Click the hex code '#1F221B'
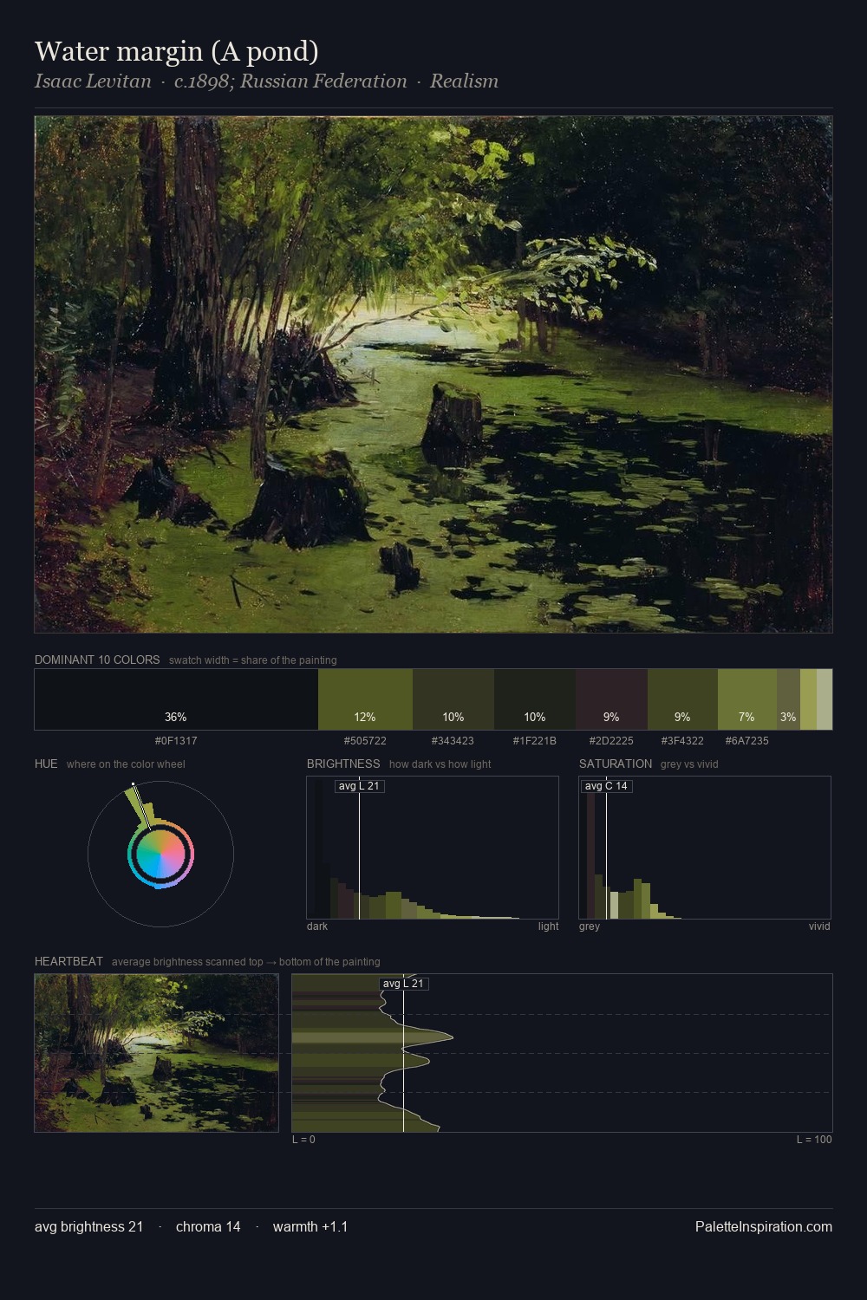The height and width of the screenshot is (1300, 867). (x=535, y=741)
